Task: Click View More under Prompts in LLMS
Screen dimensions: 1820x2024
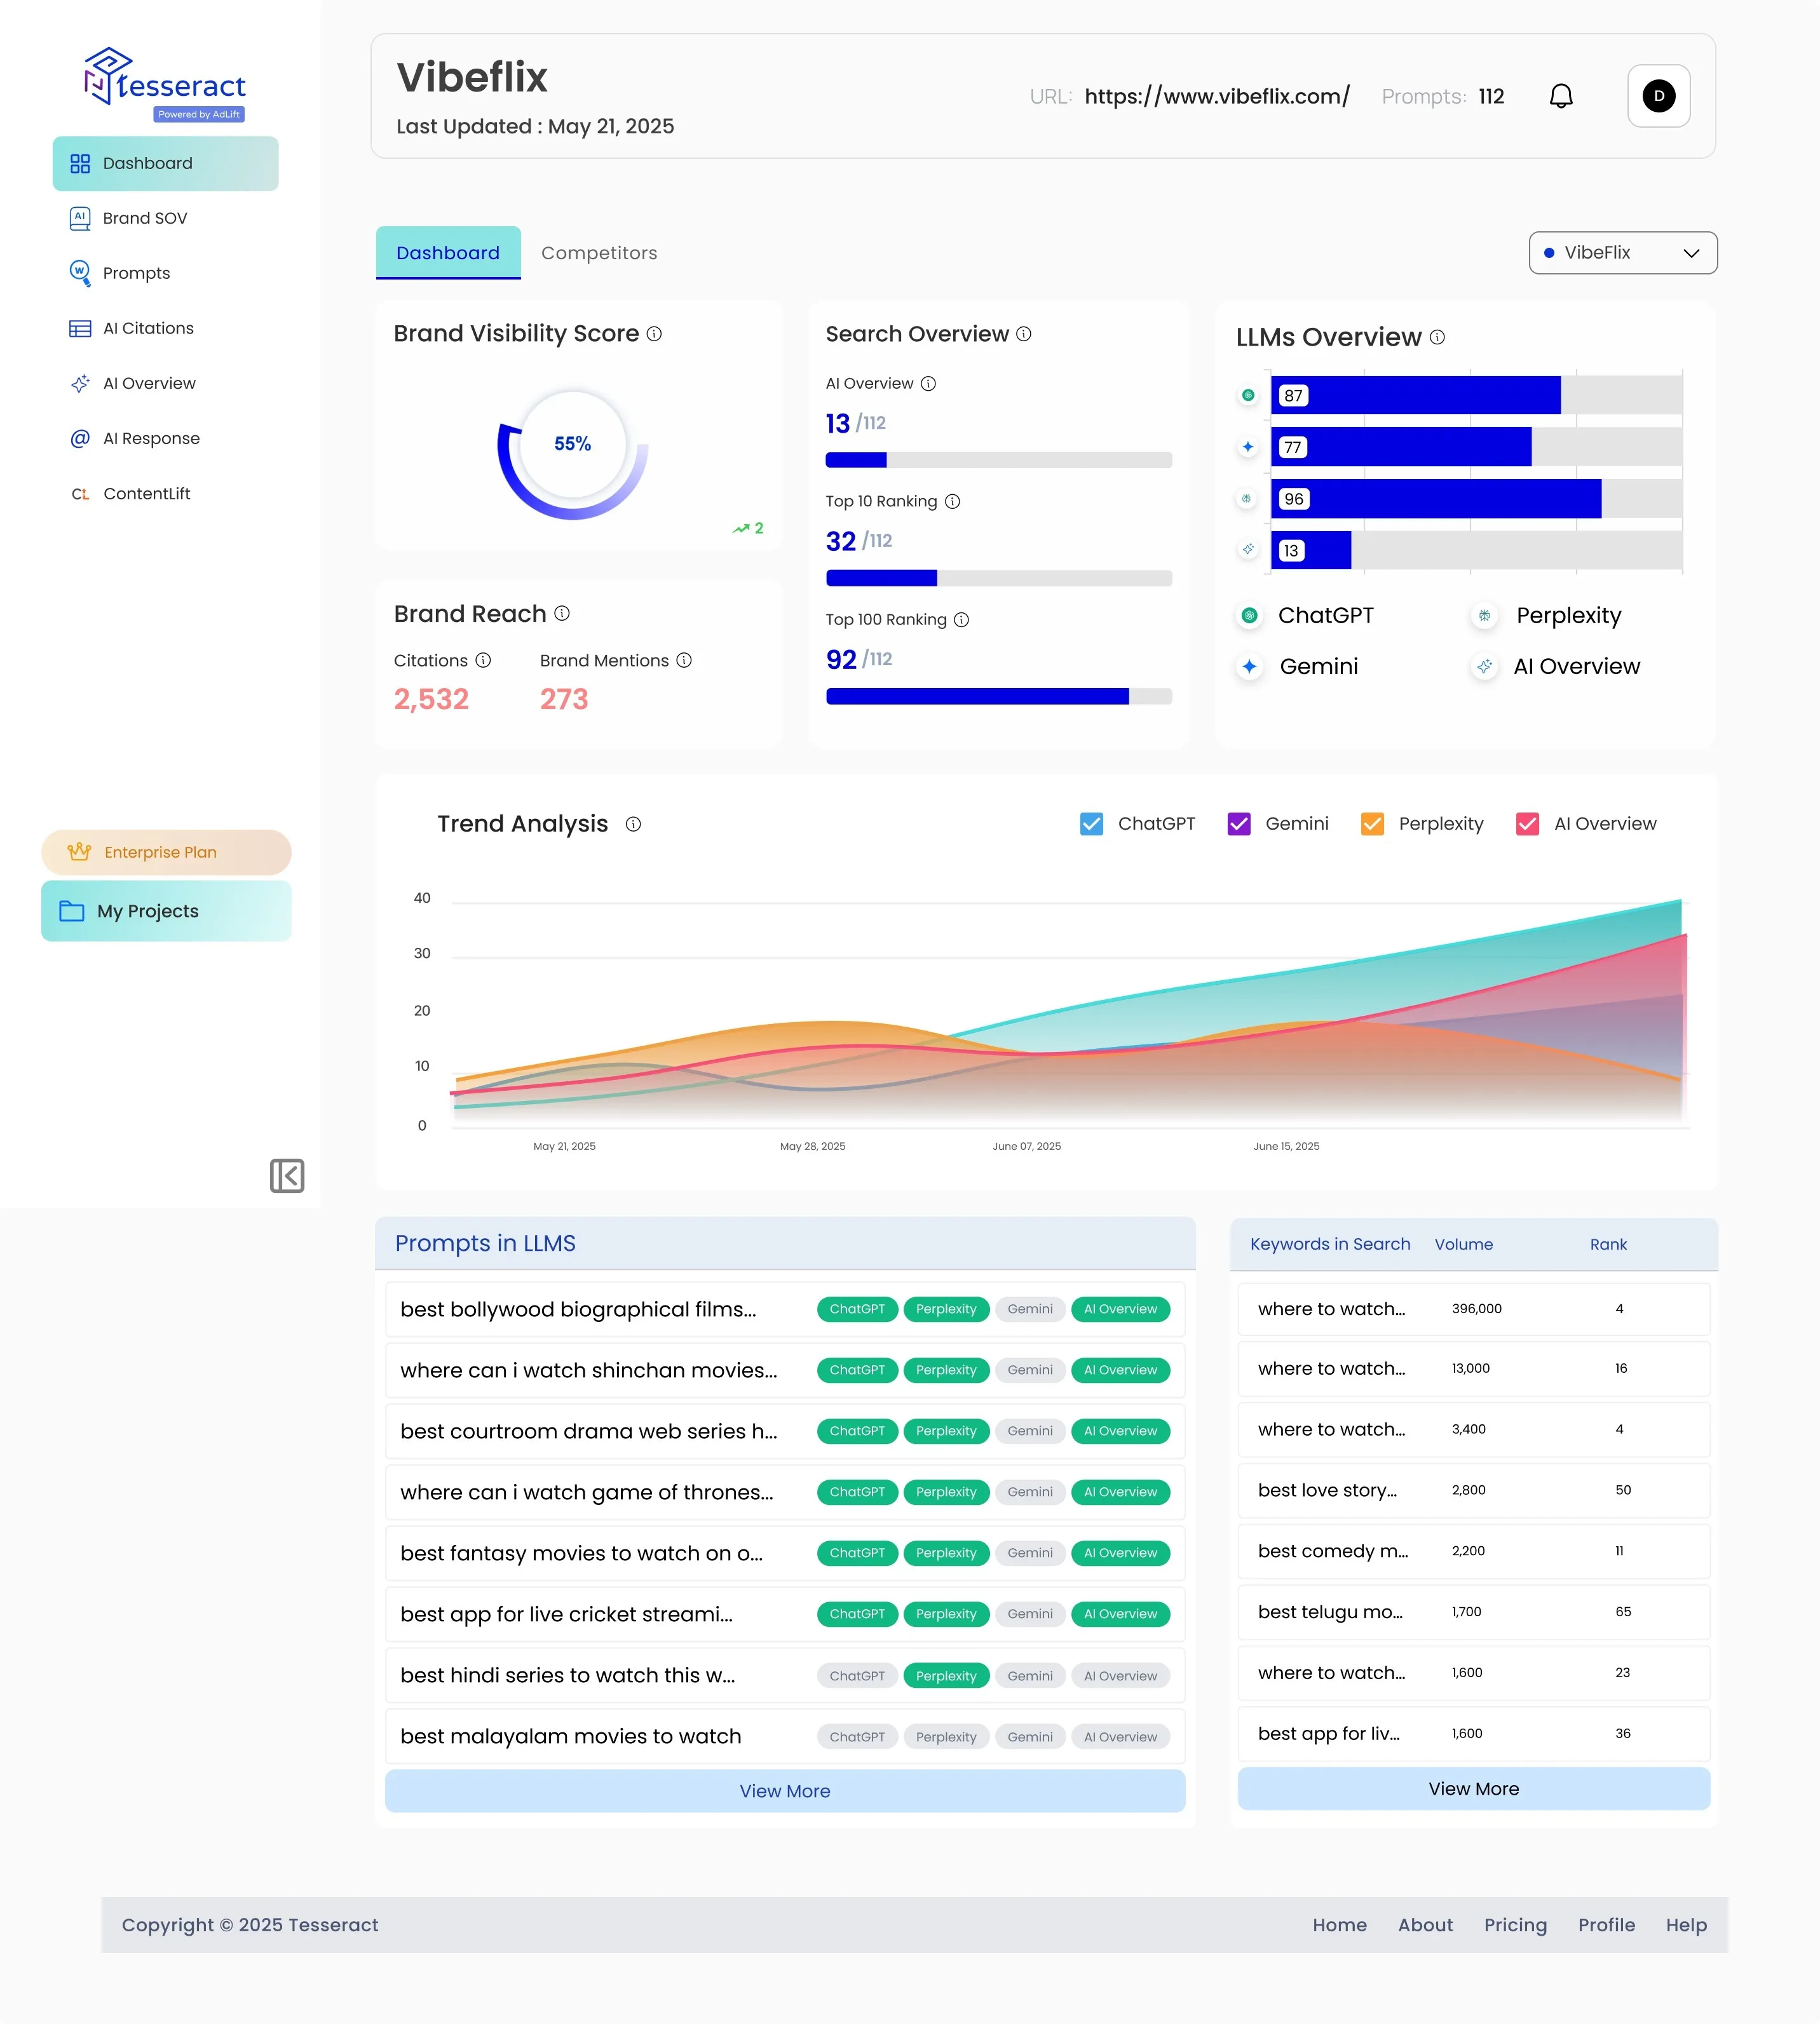Action: click(785, 1791)
